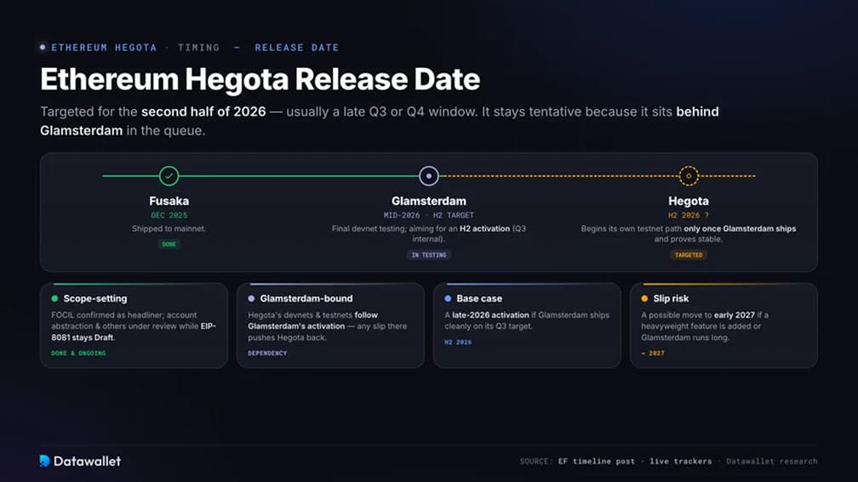Click the blue dot beside Base case
858x482 pixels.
pyautogui.click(x=448, y=298)
